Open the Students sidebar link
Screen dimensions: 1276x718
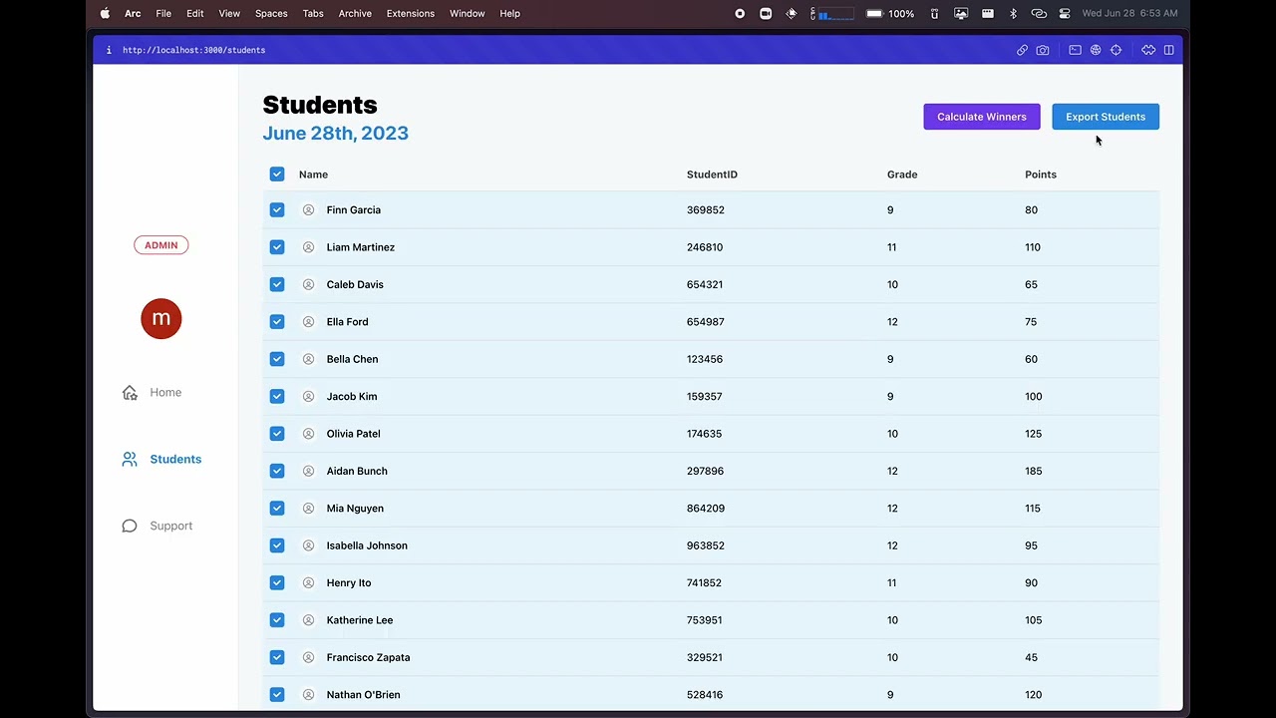(x=175, y=459)
